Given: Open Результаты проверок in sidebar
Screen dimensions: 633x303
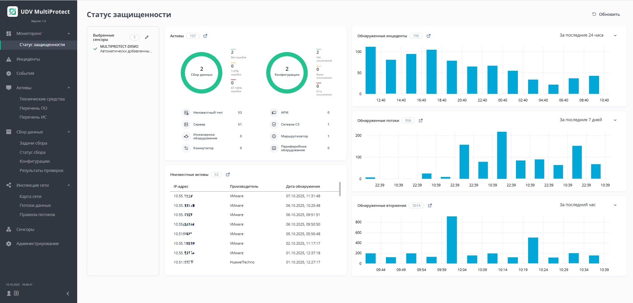Looking at the screenshot, I should [x=42, y=171].
